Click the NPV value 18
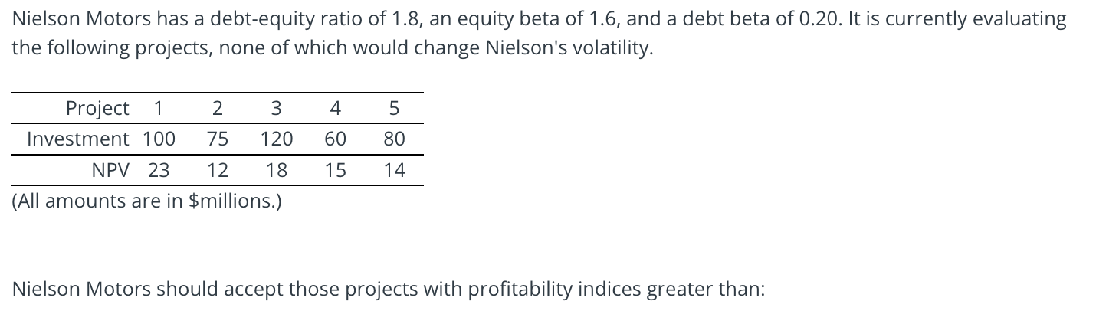Image resolution: width=1096 pixels, height=311 pixels. pyautogui.click(x=276, y=170)
